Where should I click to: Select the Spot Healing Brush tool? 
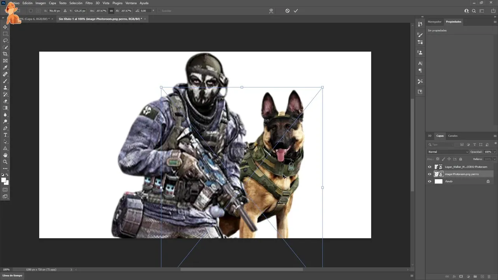click(x=5, y=74)
